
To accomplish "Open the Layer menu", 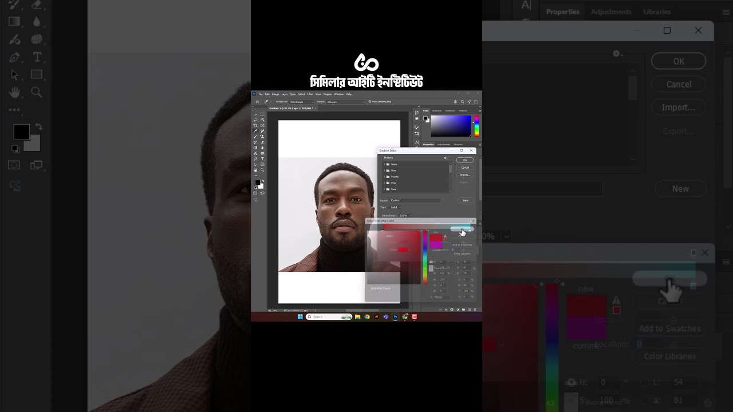I will point(285,94).
